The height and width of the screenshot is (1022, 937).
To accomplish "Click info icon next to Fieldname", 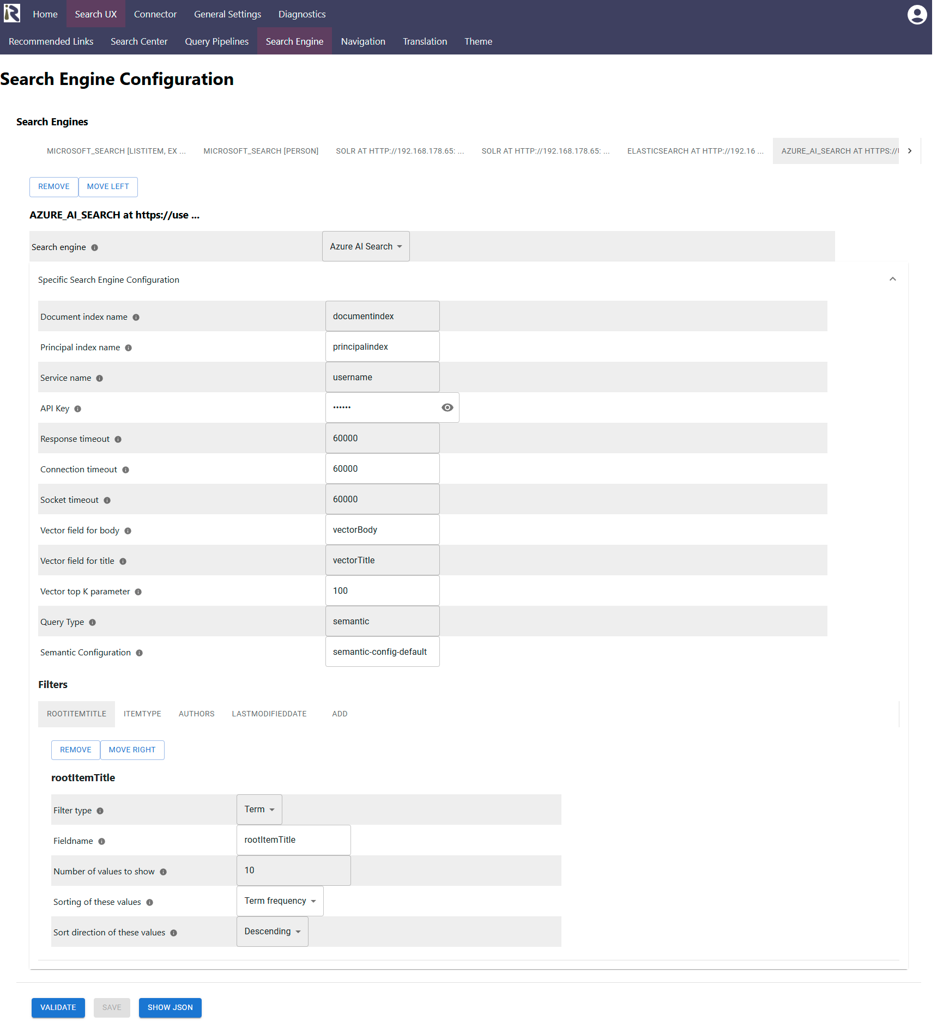I will pos(102,841).
